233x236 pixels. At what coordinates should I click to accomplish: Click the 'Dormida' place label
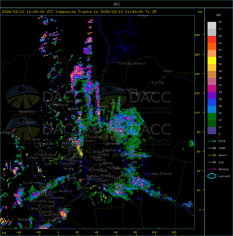[161, 195]
